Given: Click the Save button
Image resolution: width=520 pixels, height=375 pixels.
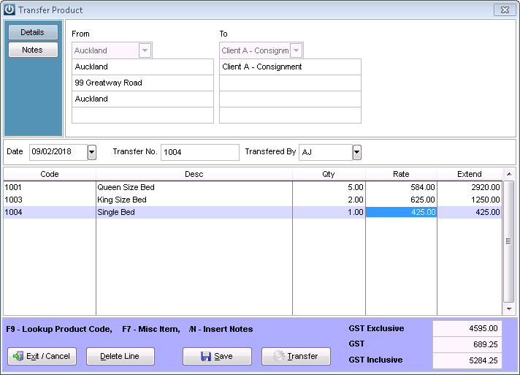Looking at the screenshot, I should point(217,357).
